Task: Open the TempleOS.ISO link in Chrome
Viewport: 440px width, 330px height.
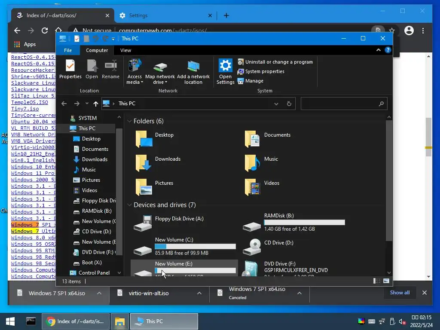Action: 30,102
